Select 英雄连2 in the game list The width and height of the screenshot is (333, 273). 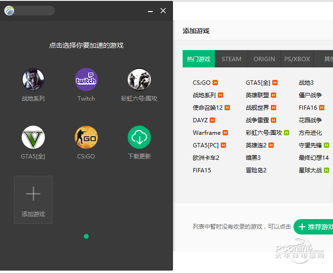pos(256,145)
